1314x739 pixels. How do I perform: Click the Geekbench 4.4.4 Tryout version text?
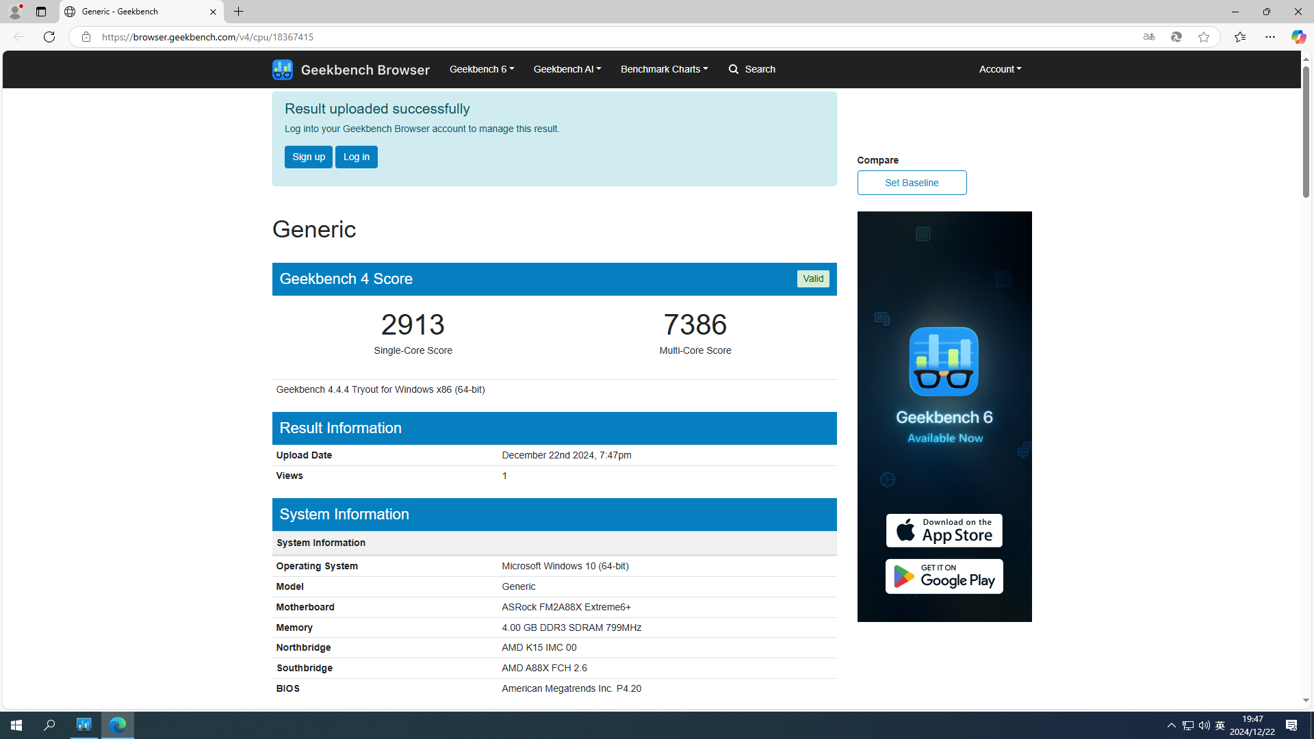381,389
